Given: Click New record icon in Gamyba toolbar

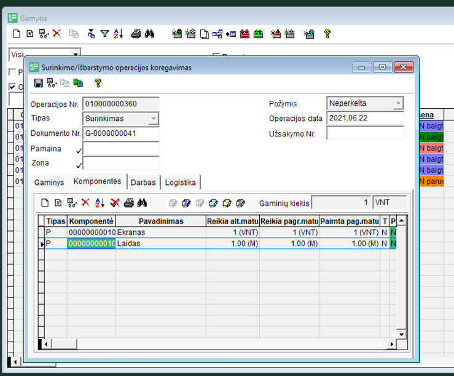Looking at the screenshot, I should (17, 34).
